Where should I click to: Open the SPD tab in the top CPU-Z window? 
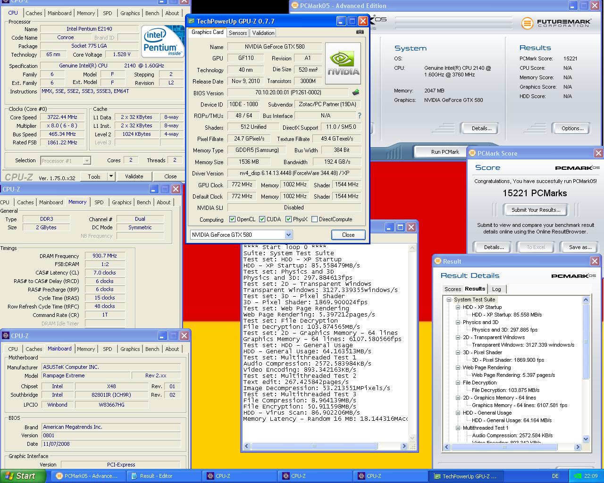pyautogui.click(x=108, y=13)
